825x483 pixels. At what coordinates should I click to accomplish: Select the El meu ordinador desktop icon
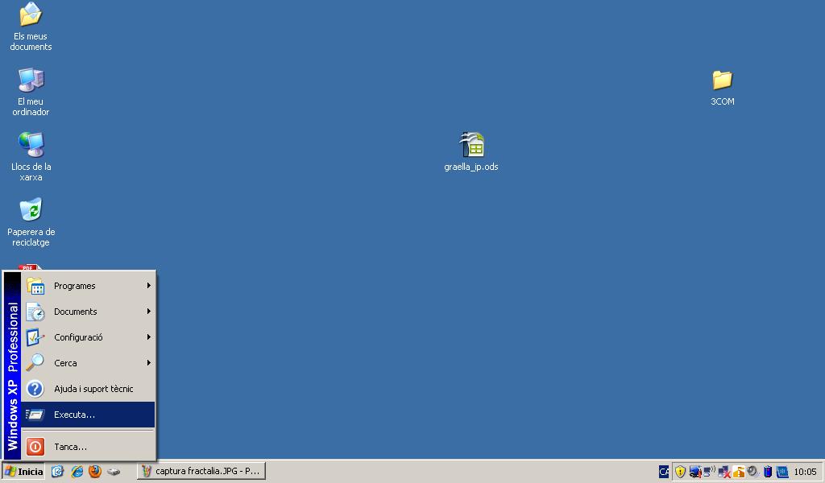31,92
